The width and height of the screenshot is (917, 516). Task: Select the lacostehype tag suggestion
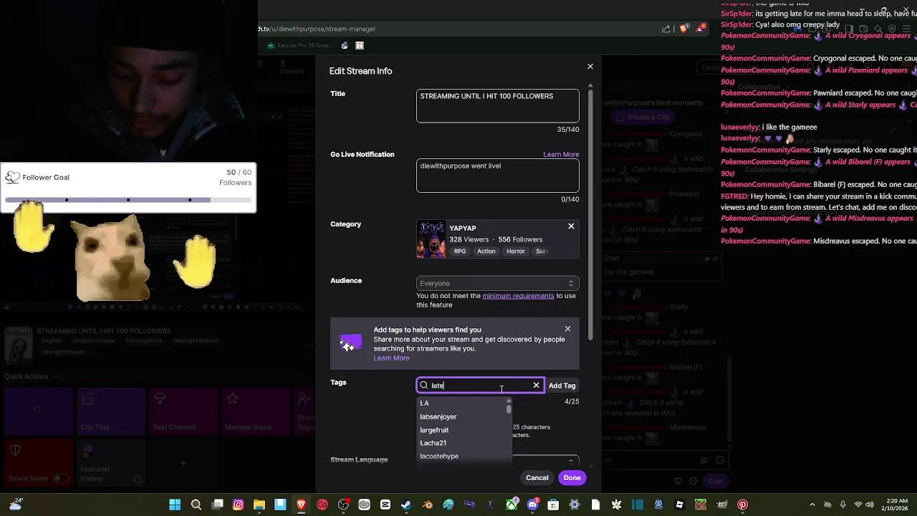point(462,456)
